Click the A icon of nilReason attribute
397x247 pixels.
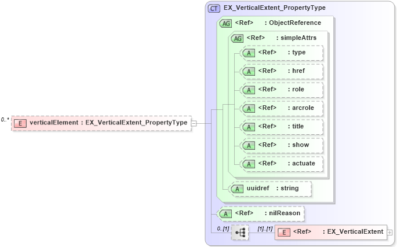[225, 214]
